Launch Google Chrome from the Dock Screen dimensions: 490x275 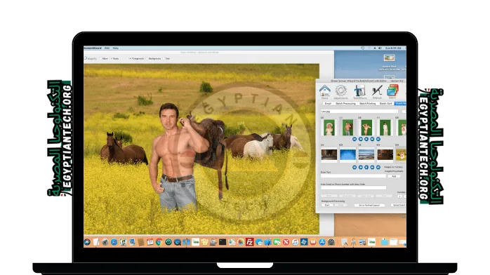tap(159, 242)
